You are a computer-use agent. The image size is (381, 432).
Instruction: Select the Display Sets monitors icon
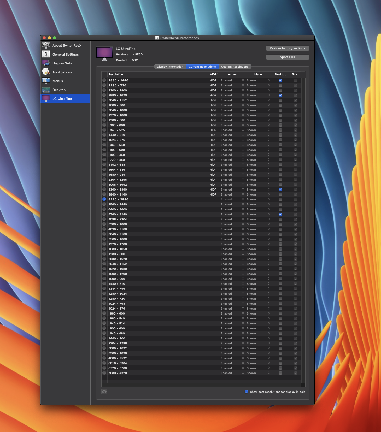pos(46,63)
